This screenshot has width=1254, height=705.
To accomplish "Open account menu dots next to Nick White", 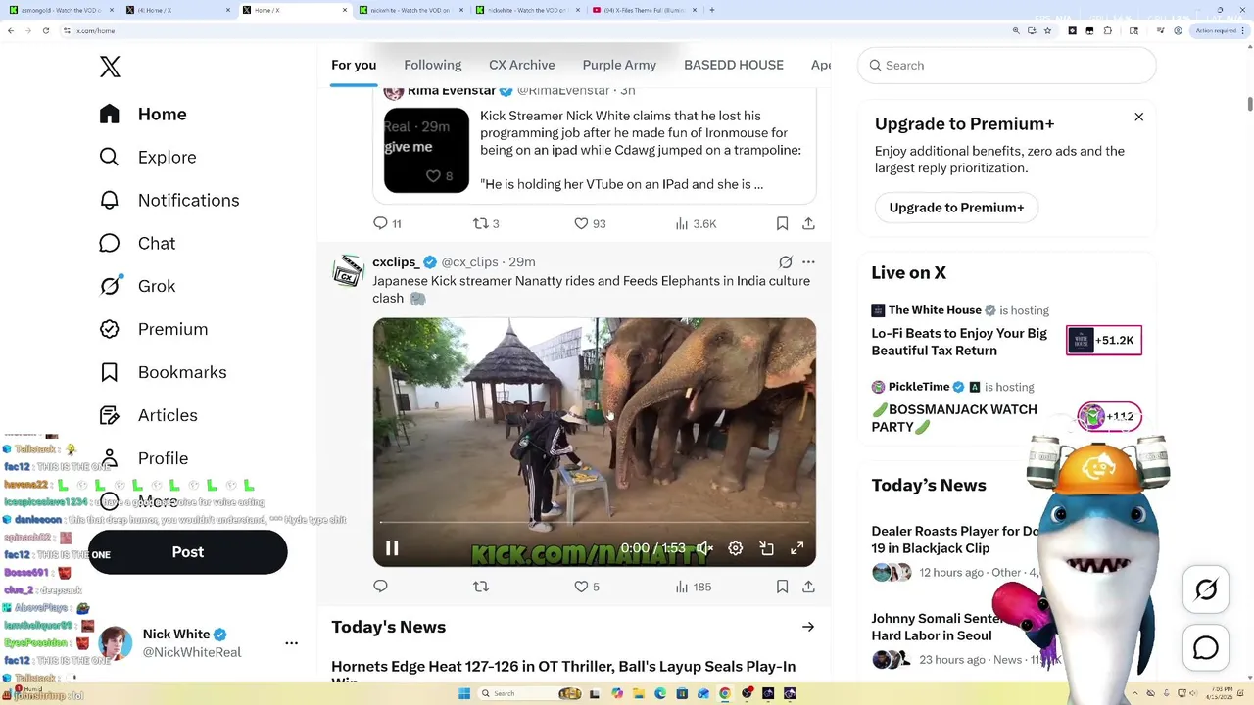I will (x=291, y=643).
